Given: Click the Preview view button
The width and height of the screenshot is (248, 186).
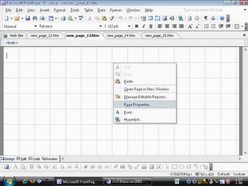Looking at the screenshot, I should [x=50, y=159].
